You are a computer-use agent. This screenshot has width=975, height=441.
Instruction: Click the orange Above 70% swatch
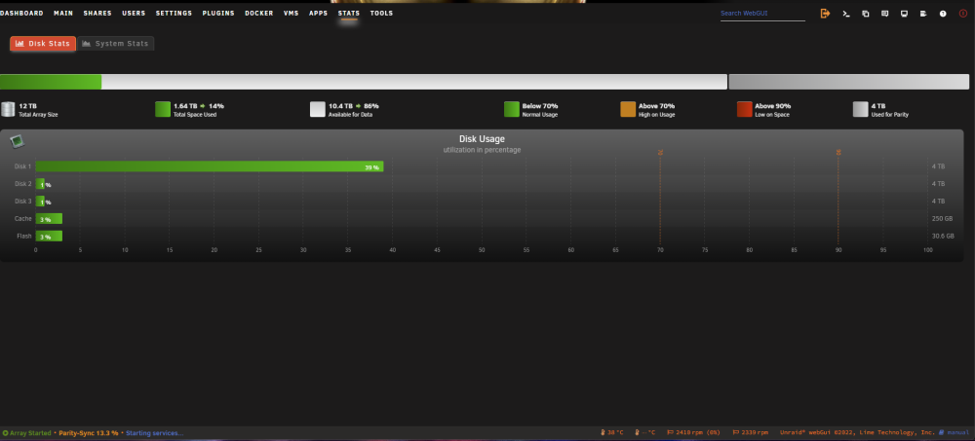point(628,109)
